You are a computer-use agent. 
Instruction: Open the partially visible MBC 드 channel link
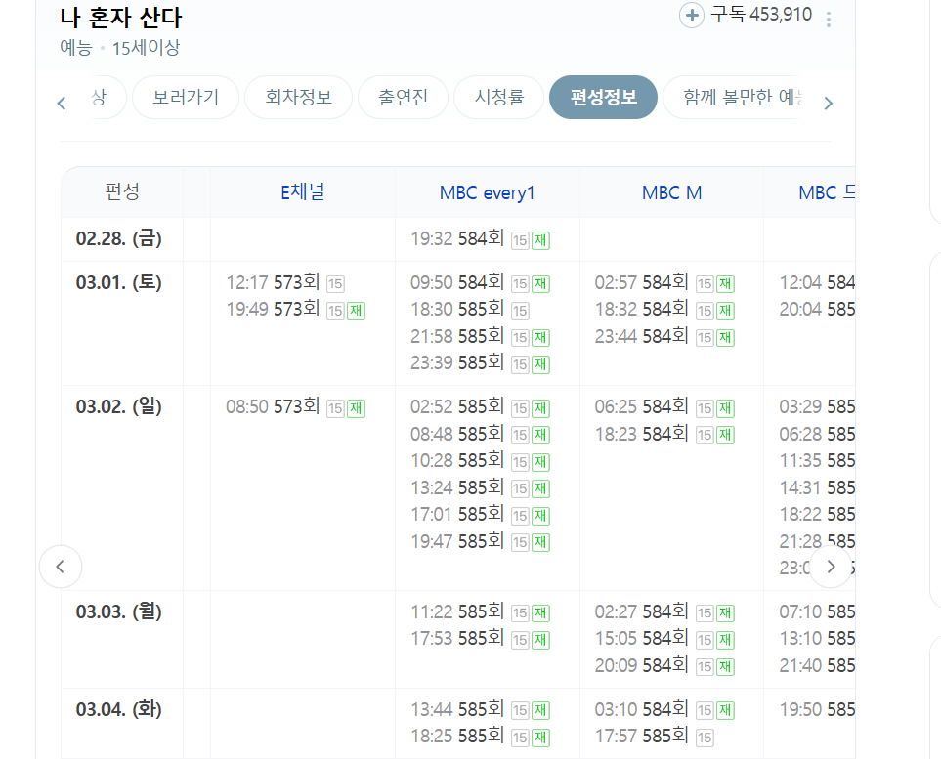[827, 192]
